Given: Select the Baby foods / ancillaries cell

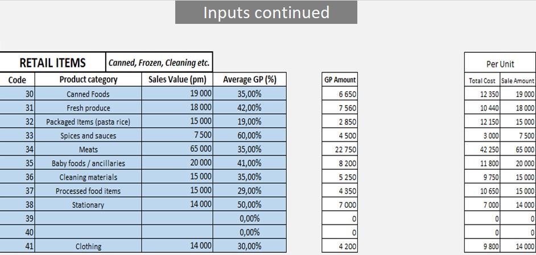Looking at the screenshot, I should pyautogui.click(x=88, y=163).
